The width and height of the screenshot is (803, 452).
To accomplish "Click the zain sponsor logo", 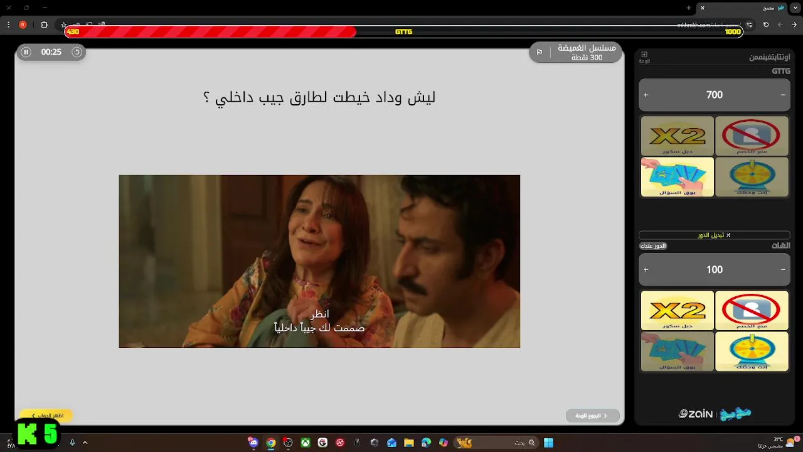I will [x=695, y=414].
